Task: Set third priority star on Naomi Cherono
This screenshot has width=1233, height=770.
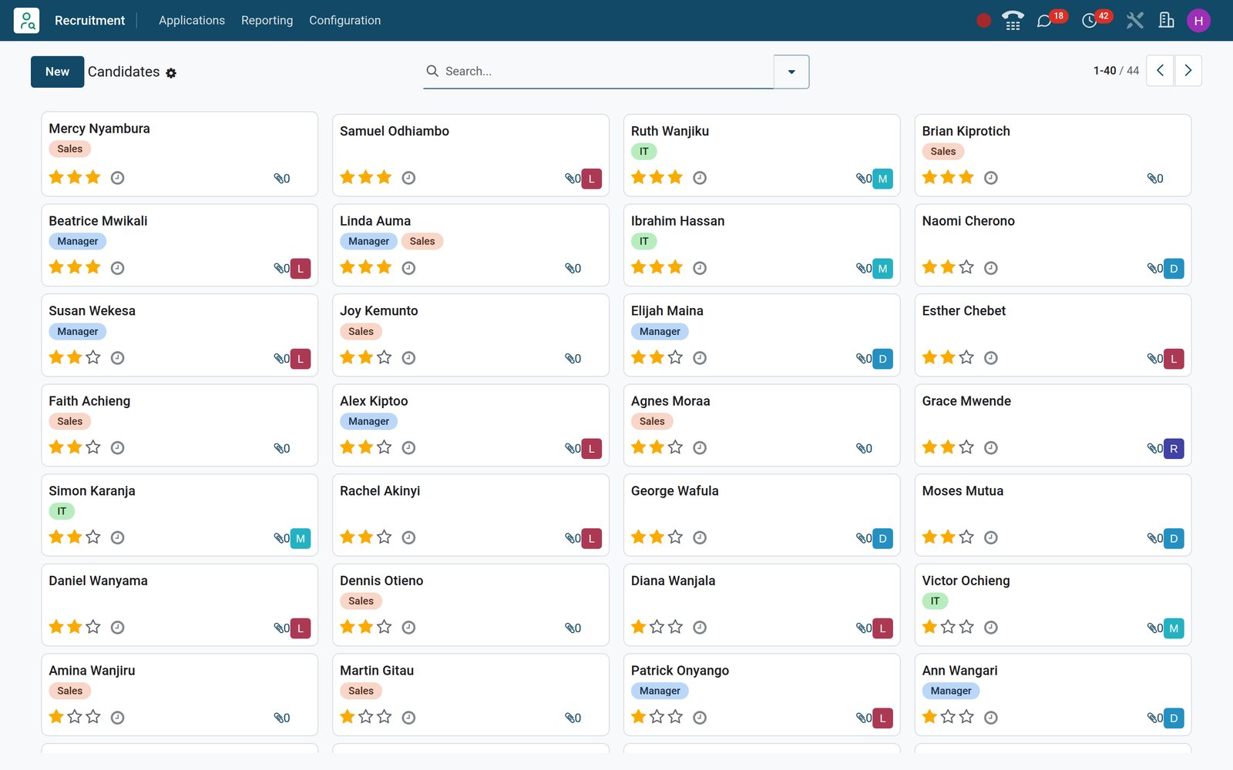Action: [966, 267]
